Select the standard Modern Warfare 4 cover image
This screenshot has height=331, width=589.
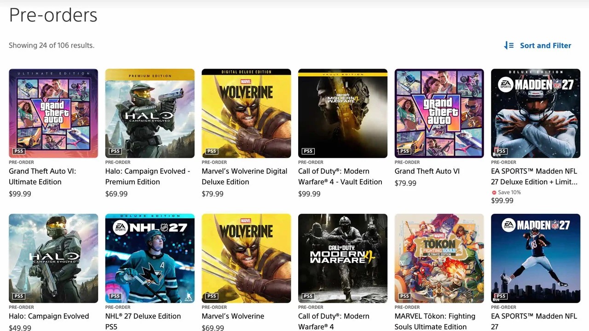[x=343, y=258]
